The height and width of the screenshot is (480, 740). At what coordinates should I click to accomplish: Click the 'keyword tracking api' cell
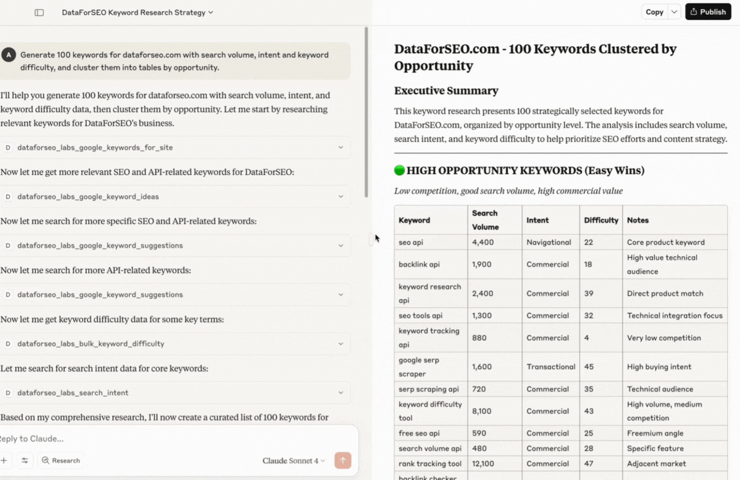coord(431,338)
